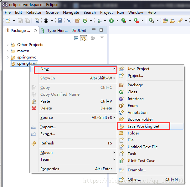Select Enum in New submenu
This screenshot has height=187, width=190.
(x=150, y=106)
